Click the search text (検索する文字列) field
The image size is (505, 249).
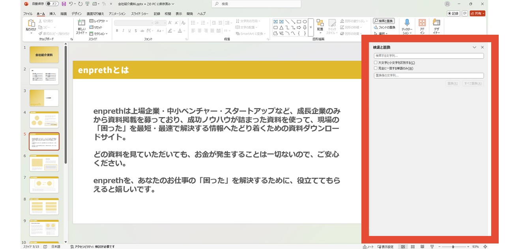click(x=428, y=56)
